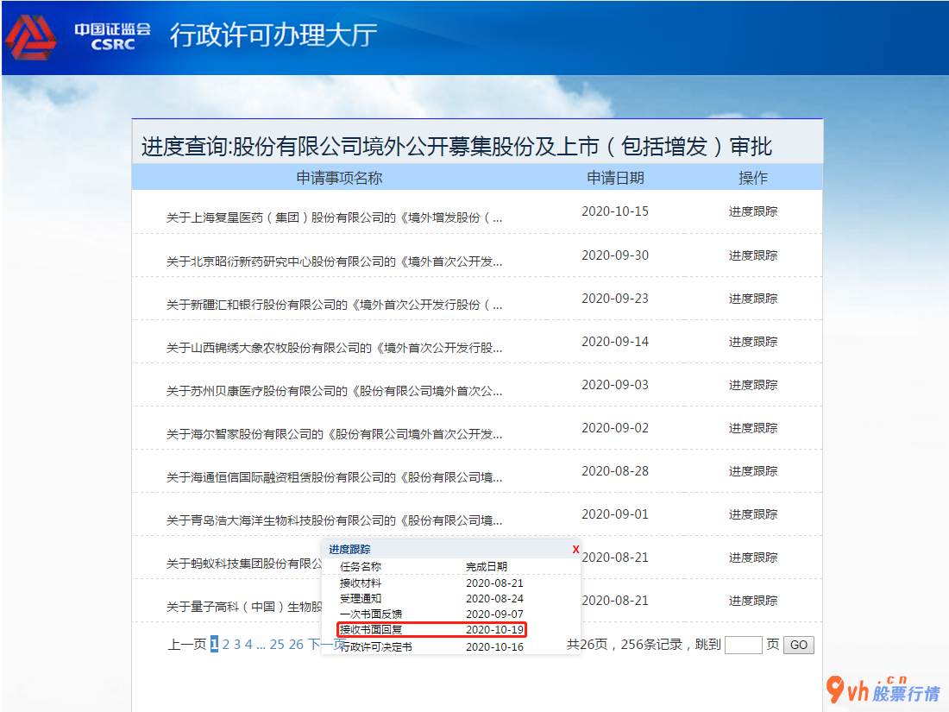Open 进度跟踪 in the 量子高科 row
Viewport: 949px width, 712px height.
[753, 601]
